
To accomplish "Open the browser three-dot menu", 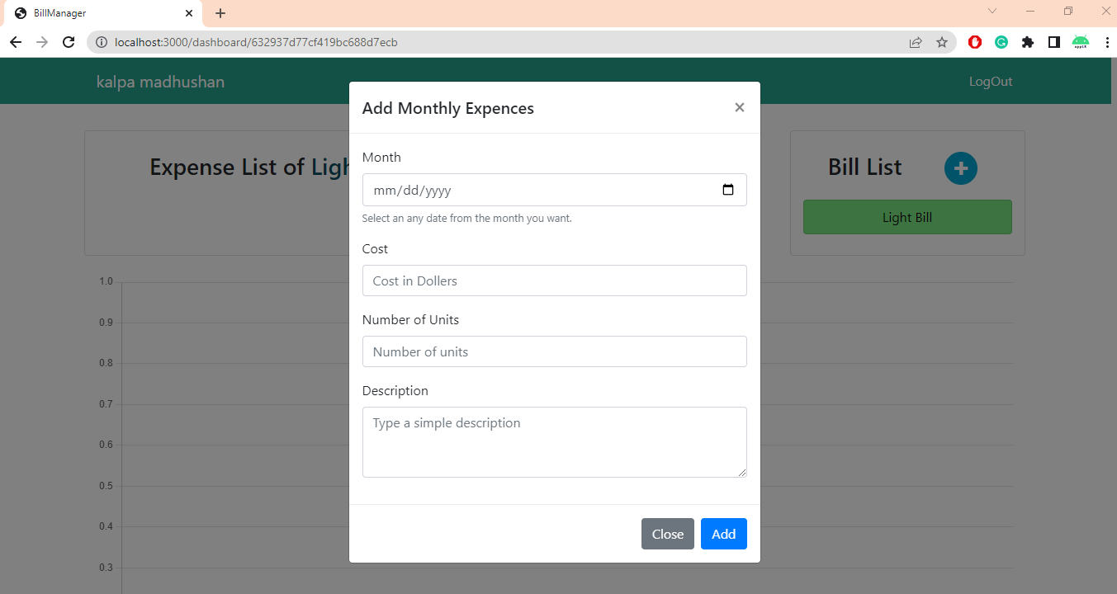I will click(1107, 42).
